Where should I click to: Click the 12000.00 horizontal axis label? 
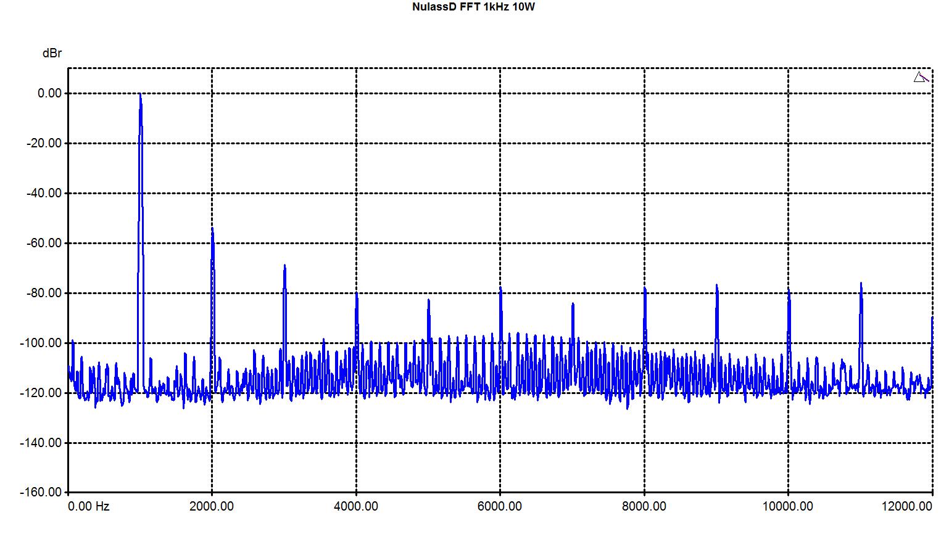point(907,507)
